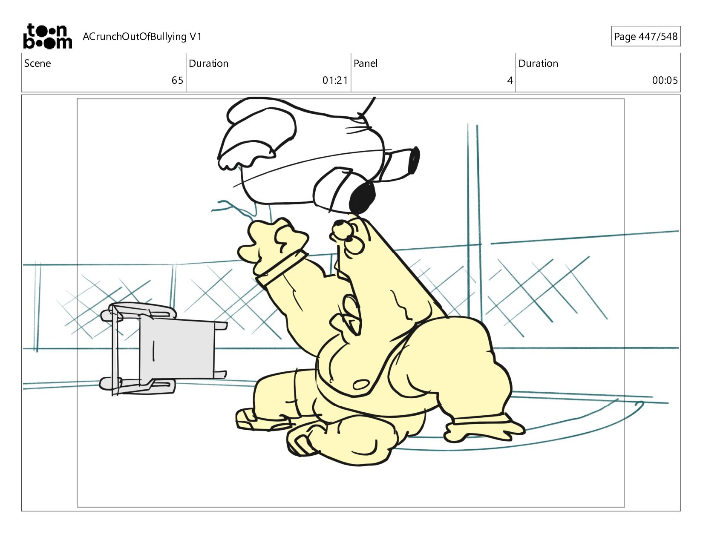The height and width of the screenshot is (543, 703).
Task: Click the storyboard panel drawing
Action: (351, 303)
